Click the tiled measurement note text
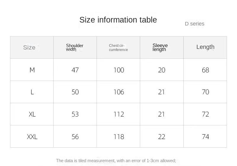 tap(116, 161)
